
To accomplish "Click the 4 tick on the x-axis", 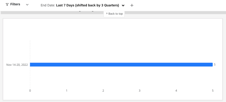I will click(176, 91).
